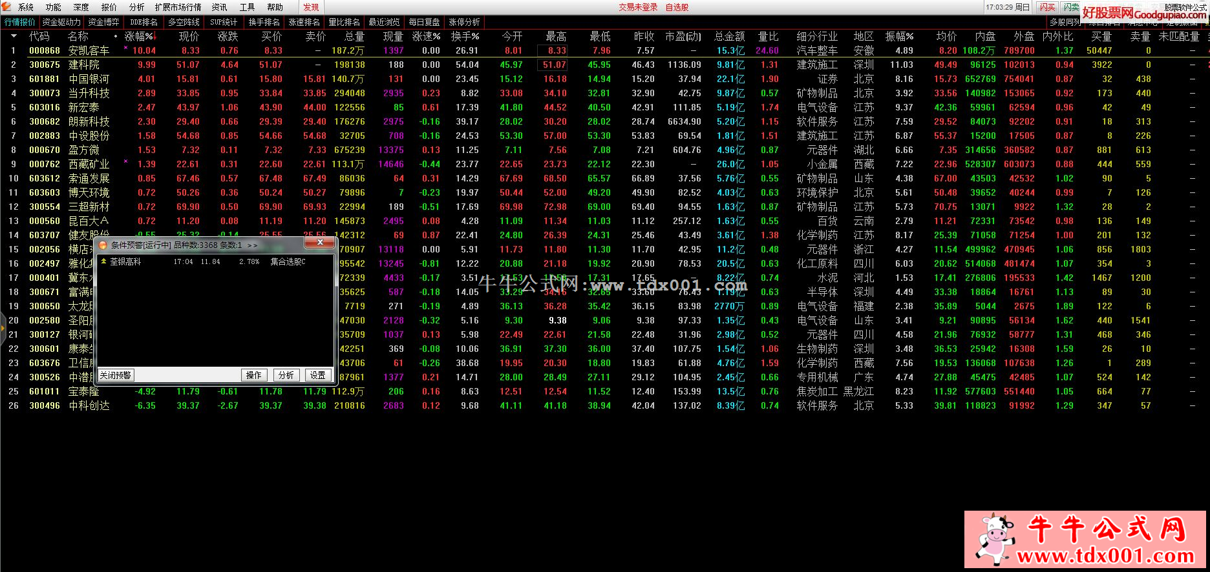Click the 操作 button in alert window
The image size is (1210, 572).
254,375
